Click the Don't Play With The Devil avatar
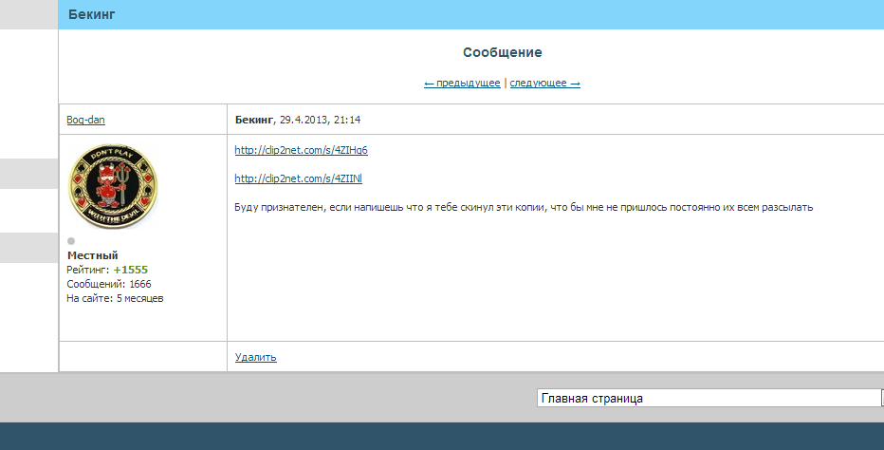This screenshot has height=450, width=884. pyautogui.click(x=113, y=186)
